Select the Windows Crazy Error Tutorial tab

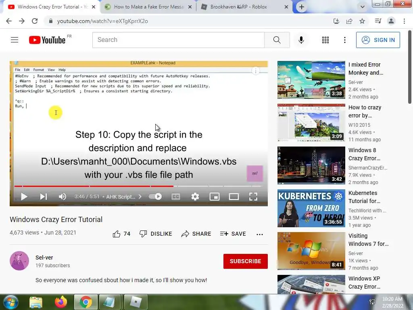point(53,7)
